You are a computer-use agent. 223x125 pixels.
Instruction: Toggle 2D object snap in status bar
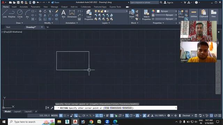101,116
